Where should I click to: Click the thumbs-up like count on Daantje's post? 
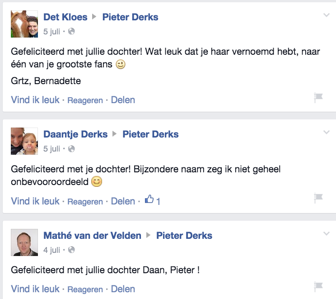[153, 201]
